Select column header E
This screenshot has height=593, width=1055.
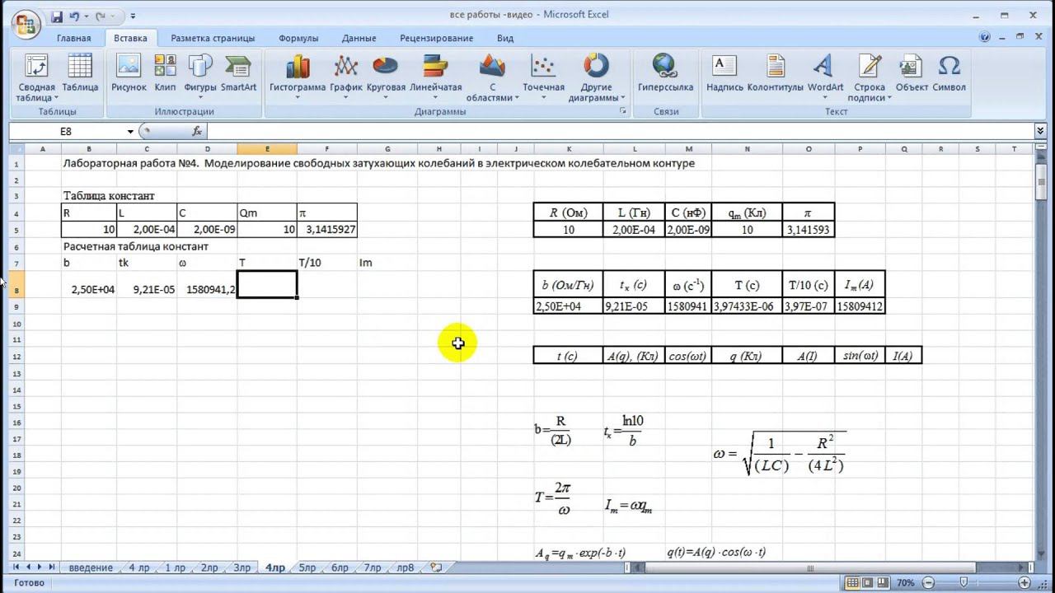point(267,149)
